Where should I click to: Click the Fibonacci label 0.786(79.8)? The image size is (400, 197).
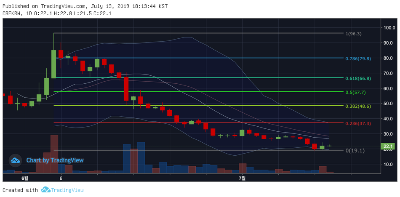tap(358, 59)
